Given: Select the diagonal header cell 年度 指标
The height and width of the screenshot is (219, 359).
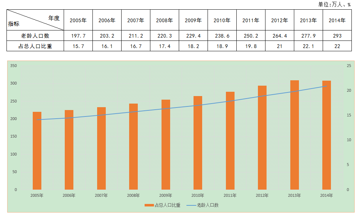Looking at the screenshot, I should click(35, 20).
